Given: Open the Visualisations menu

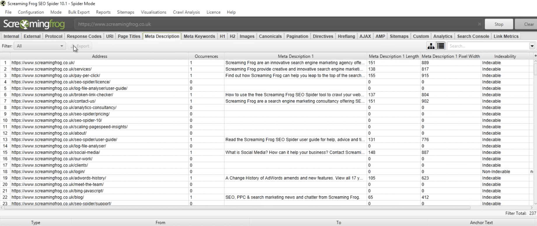Looking at the screenshot, I should tap(154, 12).
